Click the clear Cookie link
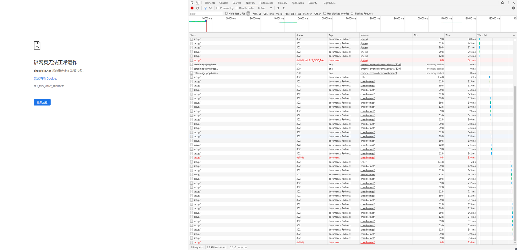The width and height of the screenshot is (517, 250). [45, 78]
